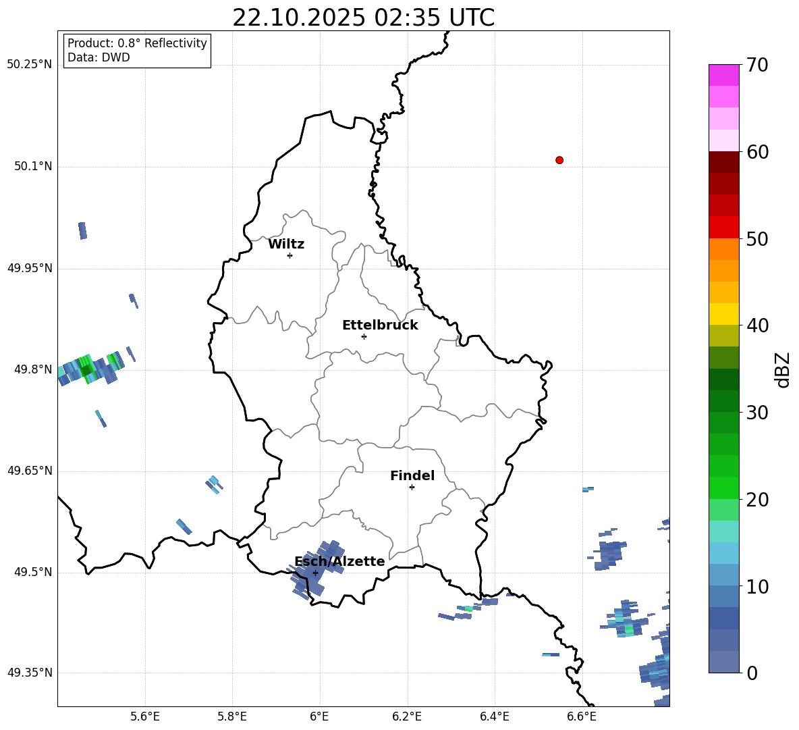Image resolution: width=799 pixels, height=730 pixels.
Task: Click the Wiltz location cross marker
Action: [x=290, y=255]
